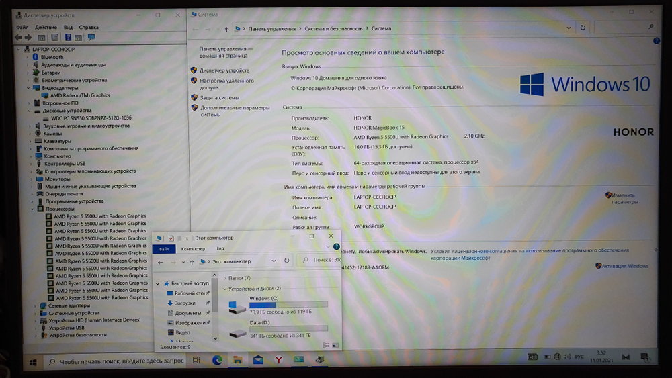This screenshot has width=672, height=378.
Task: Open the Windows Start menu
Action: pyautogui.click(x=33, y=362)
